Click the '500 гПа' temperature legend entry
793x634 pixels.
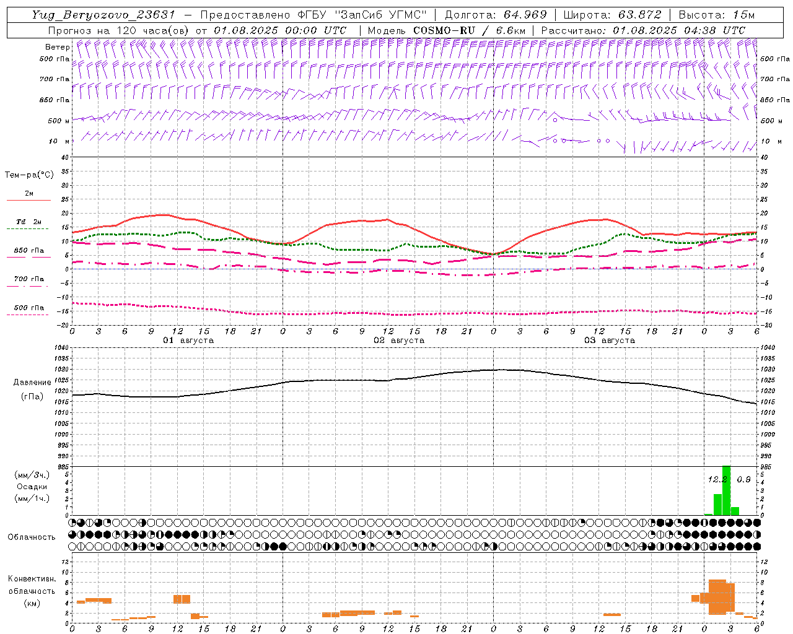click(28, 308)
